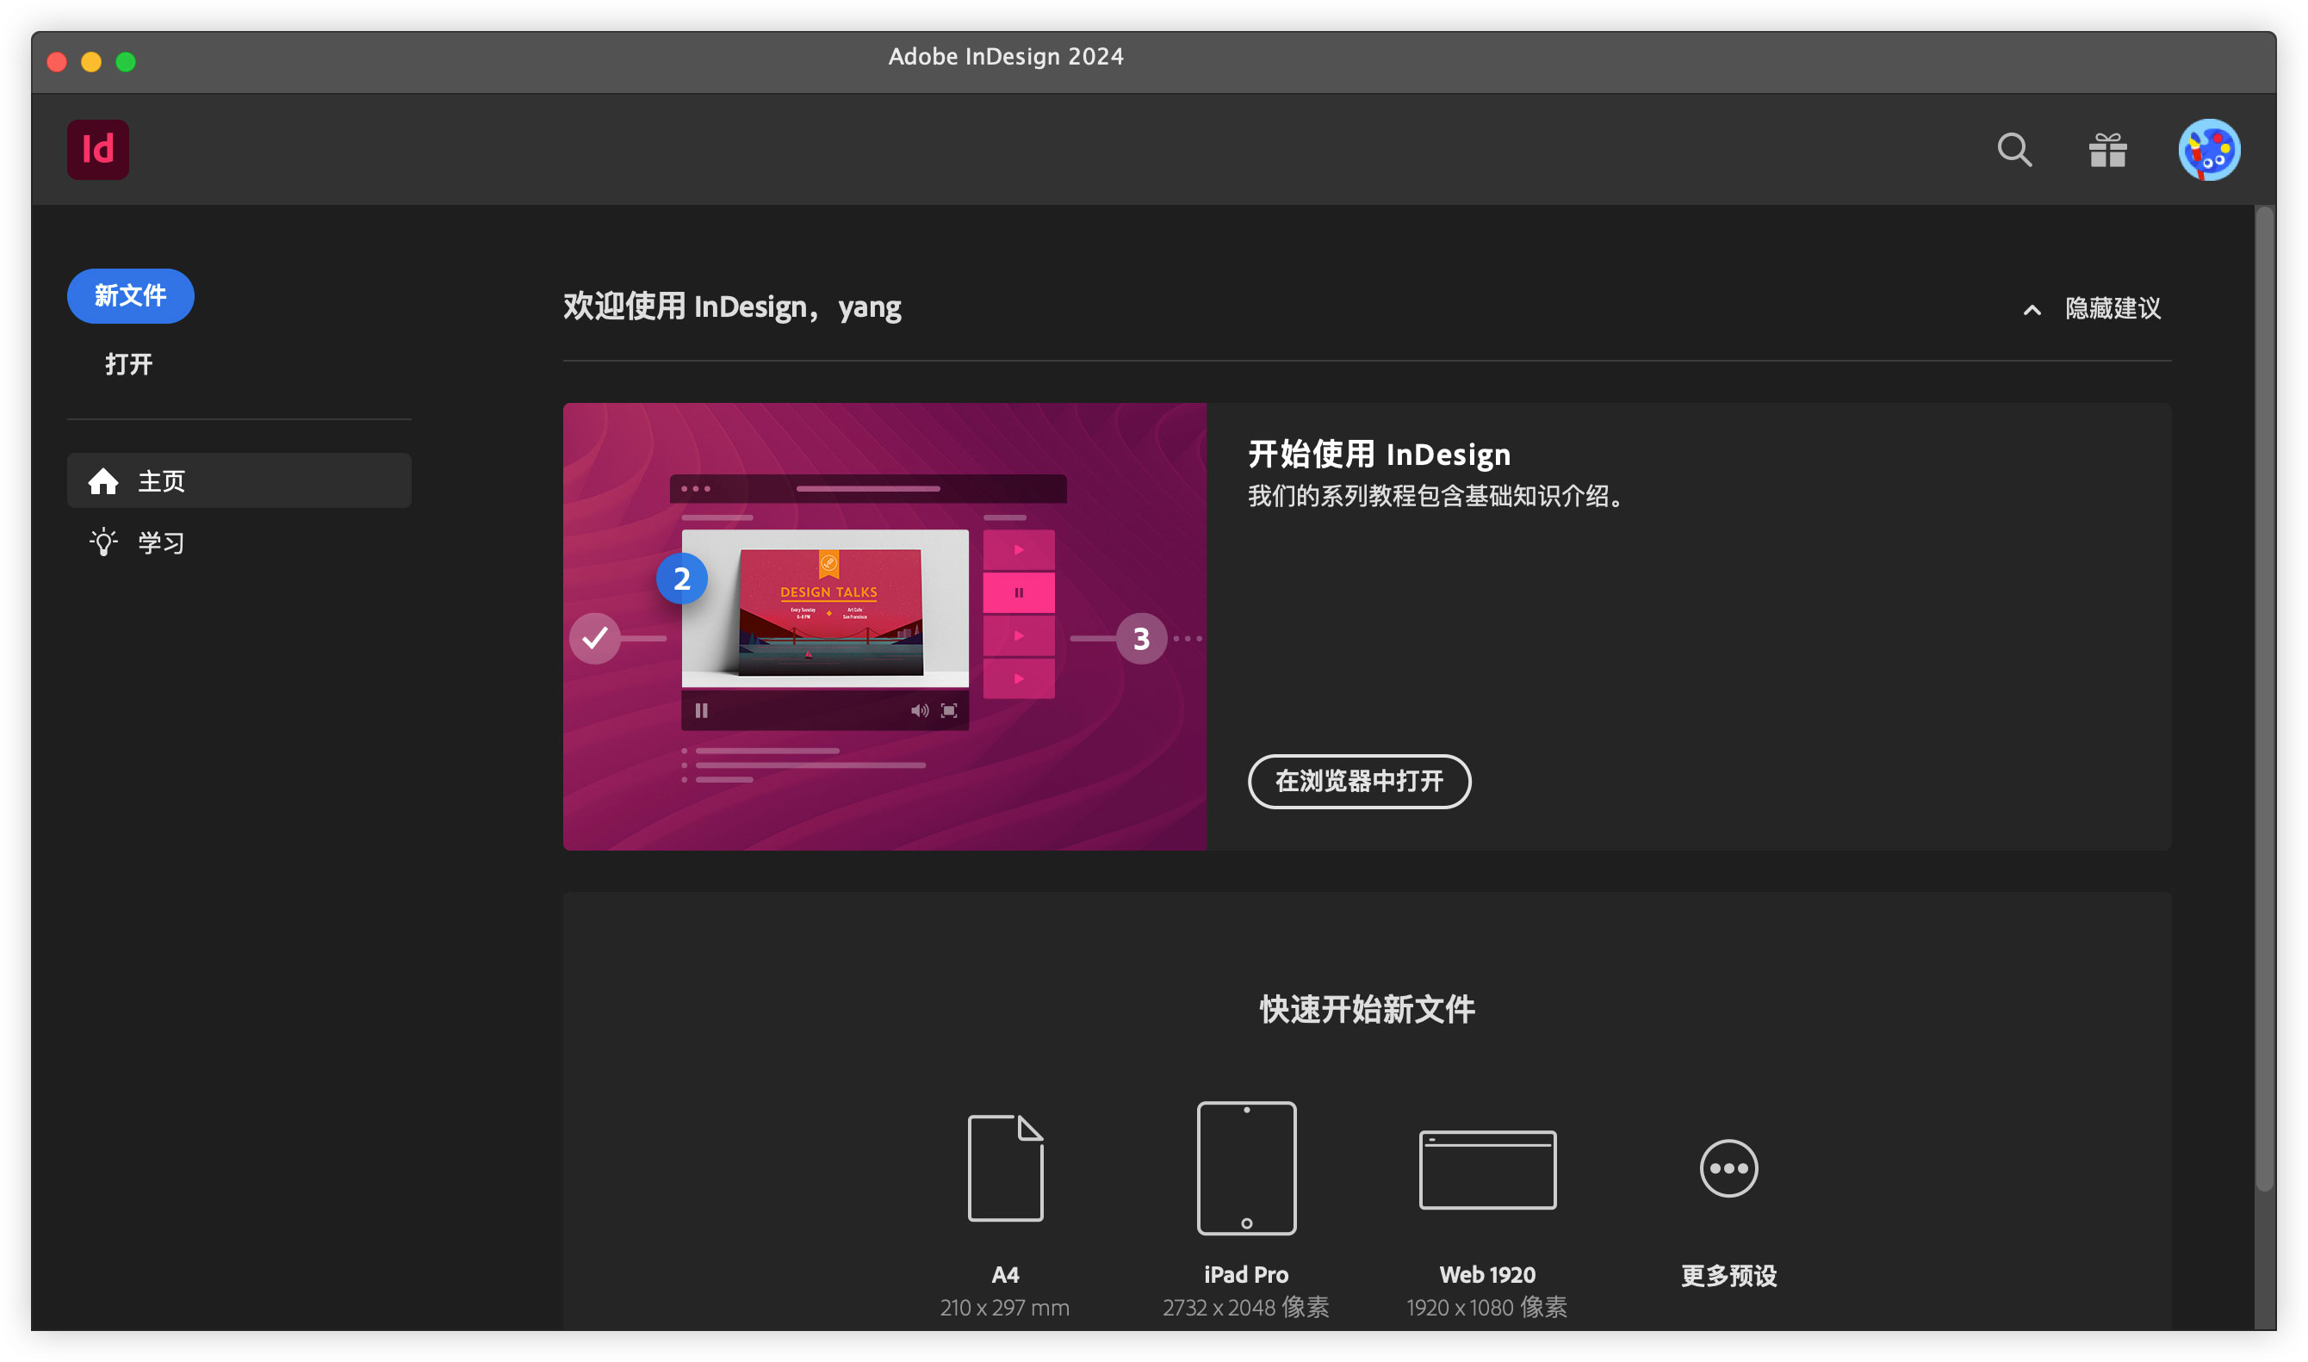Click the '210 x 297 mm' label
Viewport: 2308px width, 1362px height.
[x=1004, y=1307]
